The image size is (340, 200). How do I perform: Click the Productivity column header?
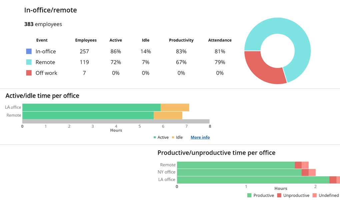(181, 40)
